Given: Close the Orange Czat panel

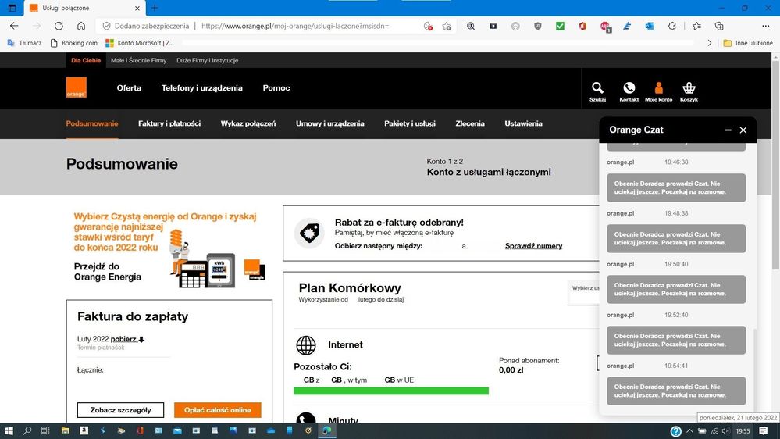Looking at the screenshot, I should pyautogui.click(x=743, y=130).
